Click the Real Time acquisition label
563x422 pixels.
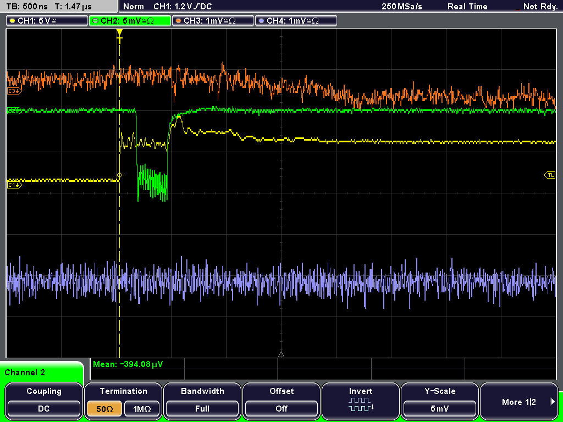coord(467,7)
